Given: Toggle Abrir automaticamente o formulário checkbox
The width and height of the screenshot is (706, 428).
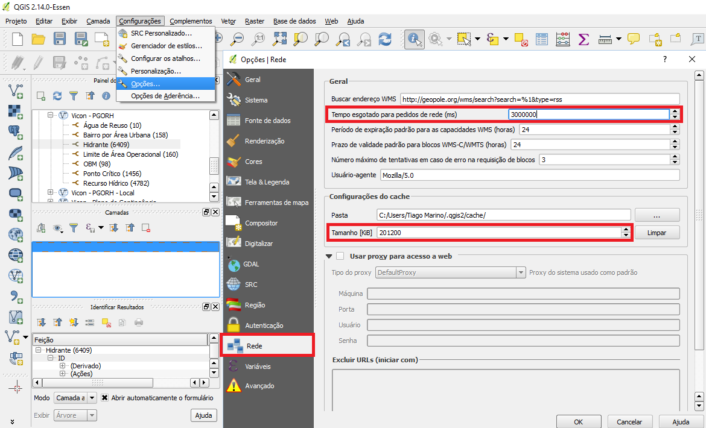Looking at the screenshot, I should [105, 398].
